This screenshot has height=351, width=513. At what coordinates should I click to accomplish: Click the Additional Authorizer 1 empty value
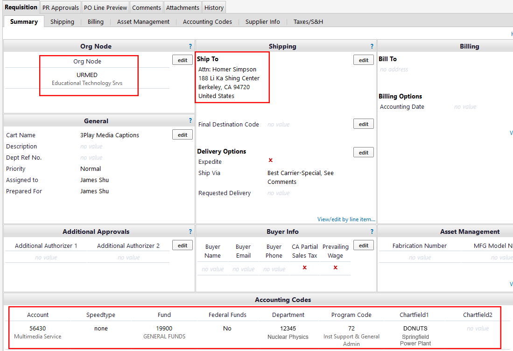click(x=46, y=258)
